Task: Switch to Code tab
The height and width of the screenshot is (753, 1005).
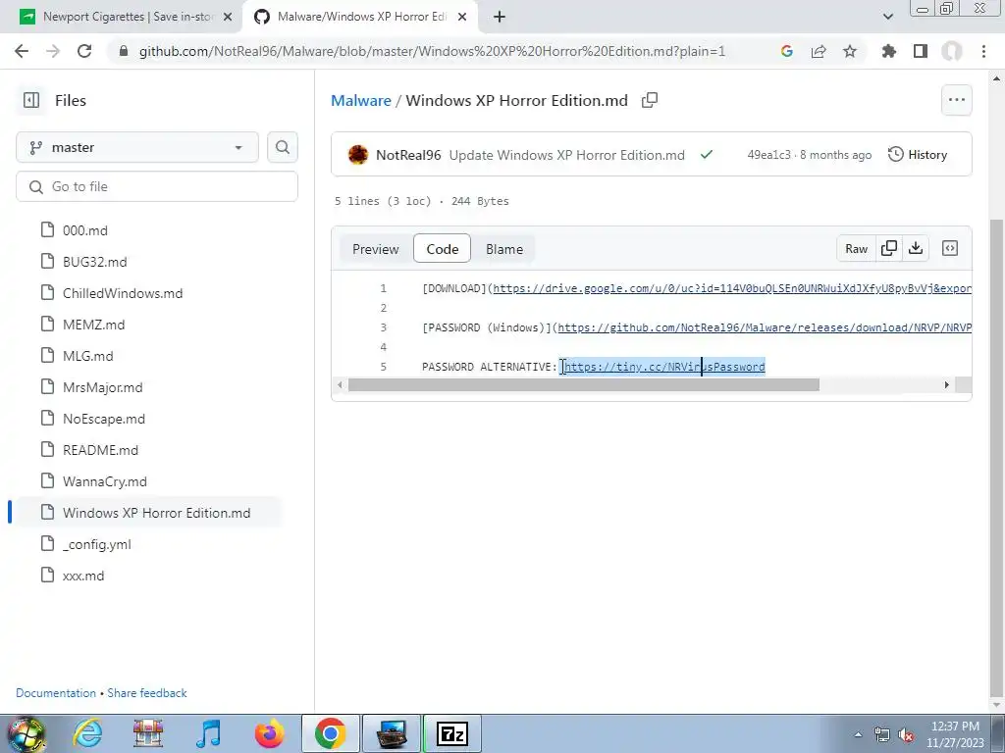Action: 443,248
